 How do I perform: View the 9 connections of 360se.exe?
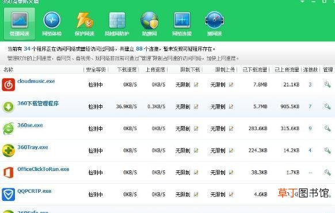pos(310,128)
